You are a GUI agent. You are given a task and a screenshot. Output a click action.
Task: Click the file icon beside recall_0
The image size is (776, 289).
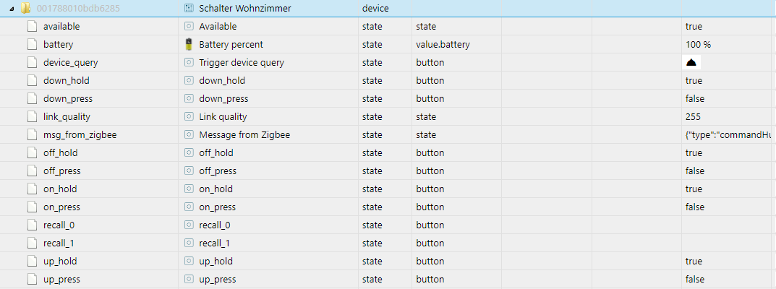pyautogui.click(x=31, y=225)
